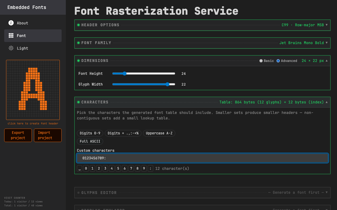Screen dimensions: 337x210
Task: Click the Characters section title
Action: pyautogui.click(x=95, y=102)
